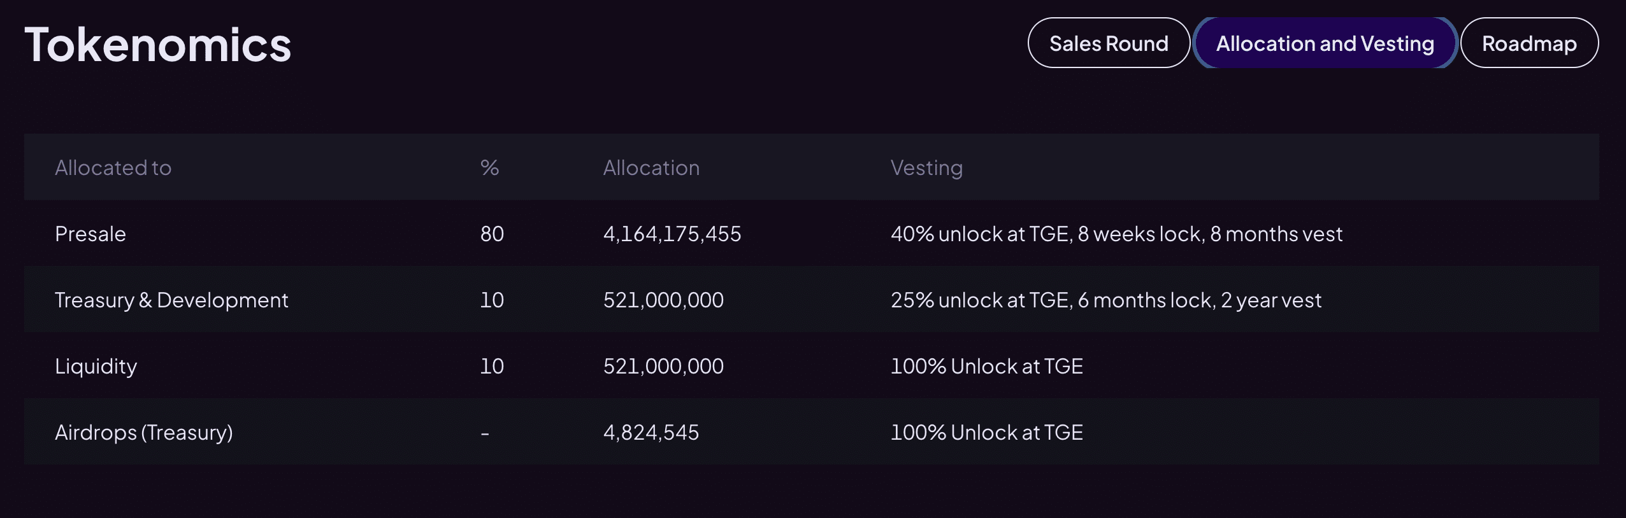Click the Airdrops 100% Unlock at TGE text
The image size is (1626, 518).
click(x=986, y=433)
